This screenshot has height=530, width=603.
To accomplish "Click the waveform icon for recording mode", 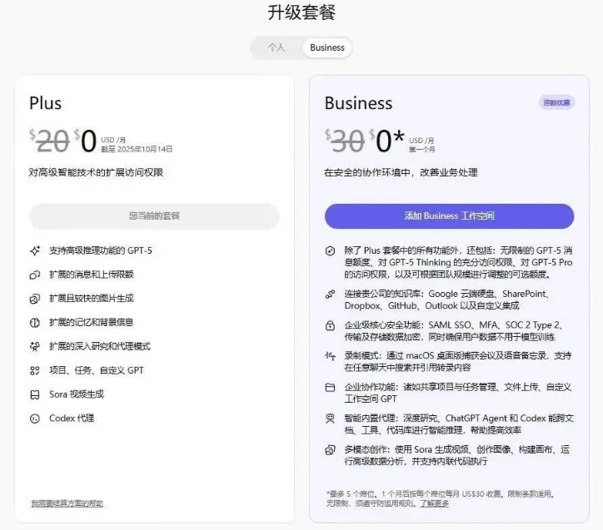I will point(330,356).
